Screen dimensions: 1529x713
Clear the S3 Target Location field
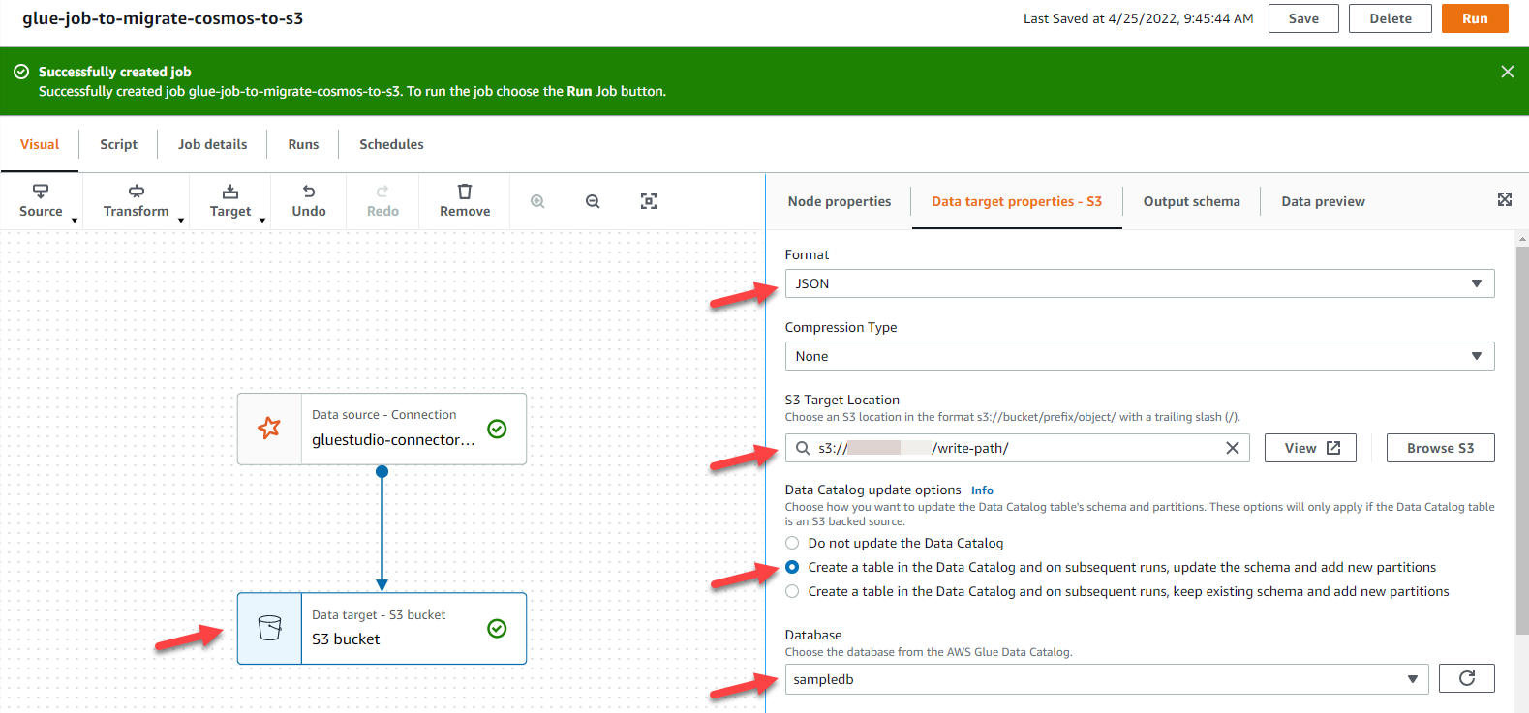coord(1233,448)
